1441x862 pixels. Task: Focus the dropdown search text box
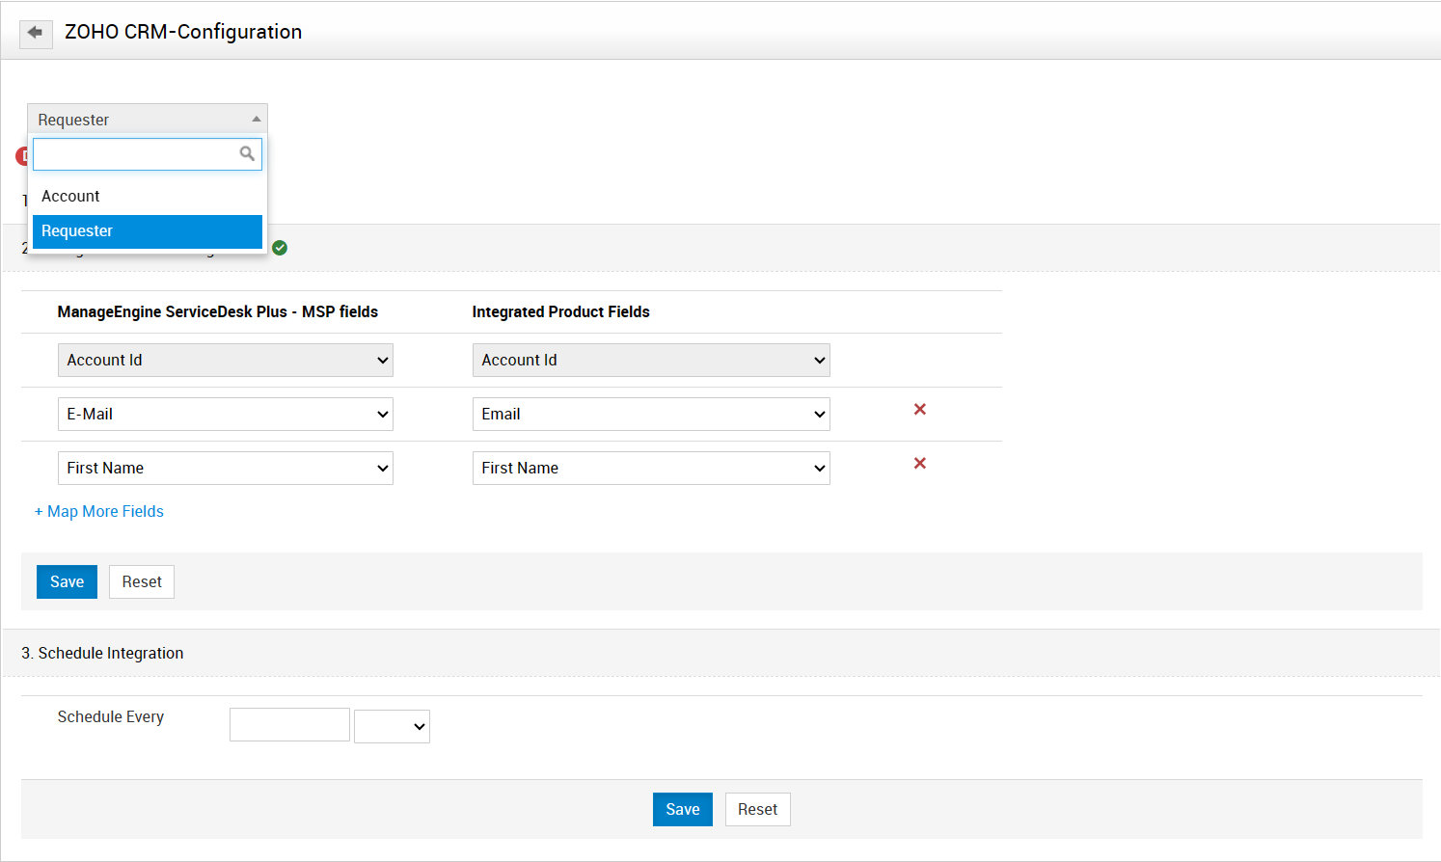tap(135, 154)
